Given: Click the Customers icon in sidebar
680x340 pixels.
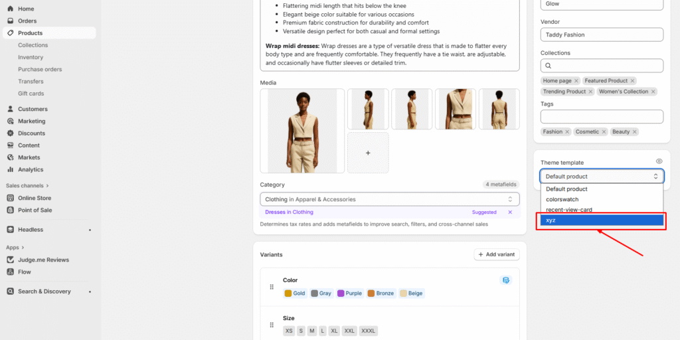Looking at the screenshot, I should tap(11, 109).
